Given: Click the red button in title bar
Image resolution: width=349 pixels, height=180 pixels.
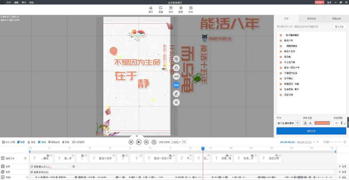Looking at the screenshot, I should (x=319, y=2).
